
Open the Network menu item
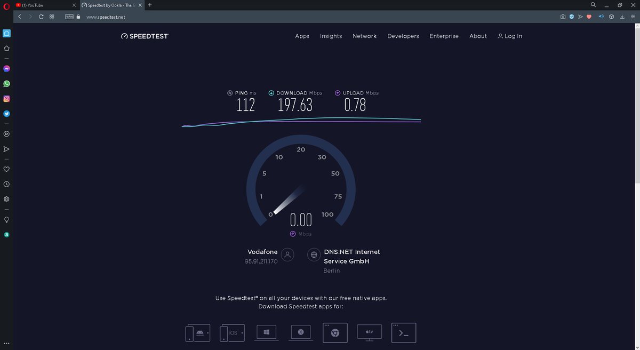pyautogui.click(x=365, y=36)
